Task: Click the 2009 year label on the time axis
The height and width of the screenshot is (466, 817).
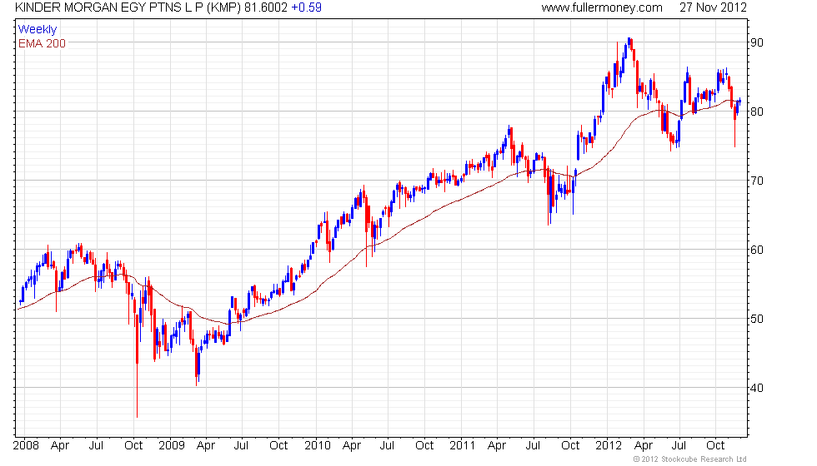Action: tap(172, 445)
